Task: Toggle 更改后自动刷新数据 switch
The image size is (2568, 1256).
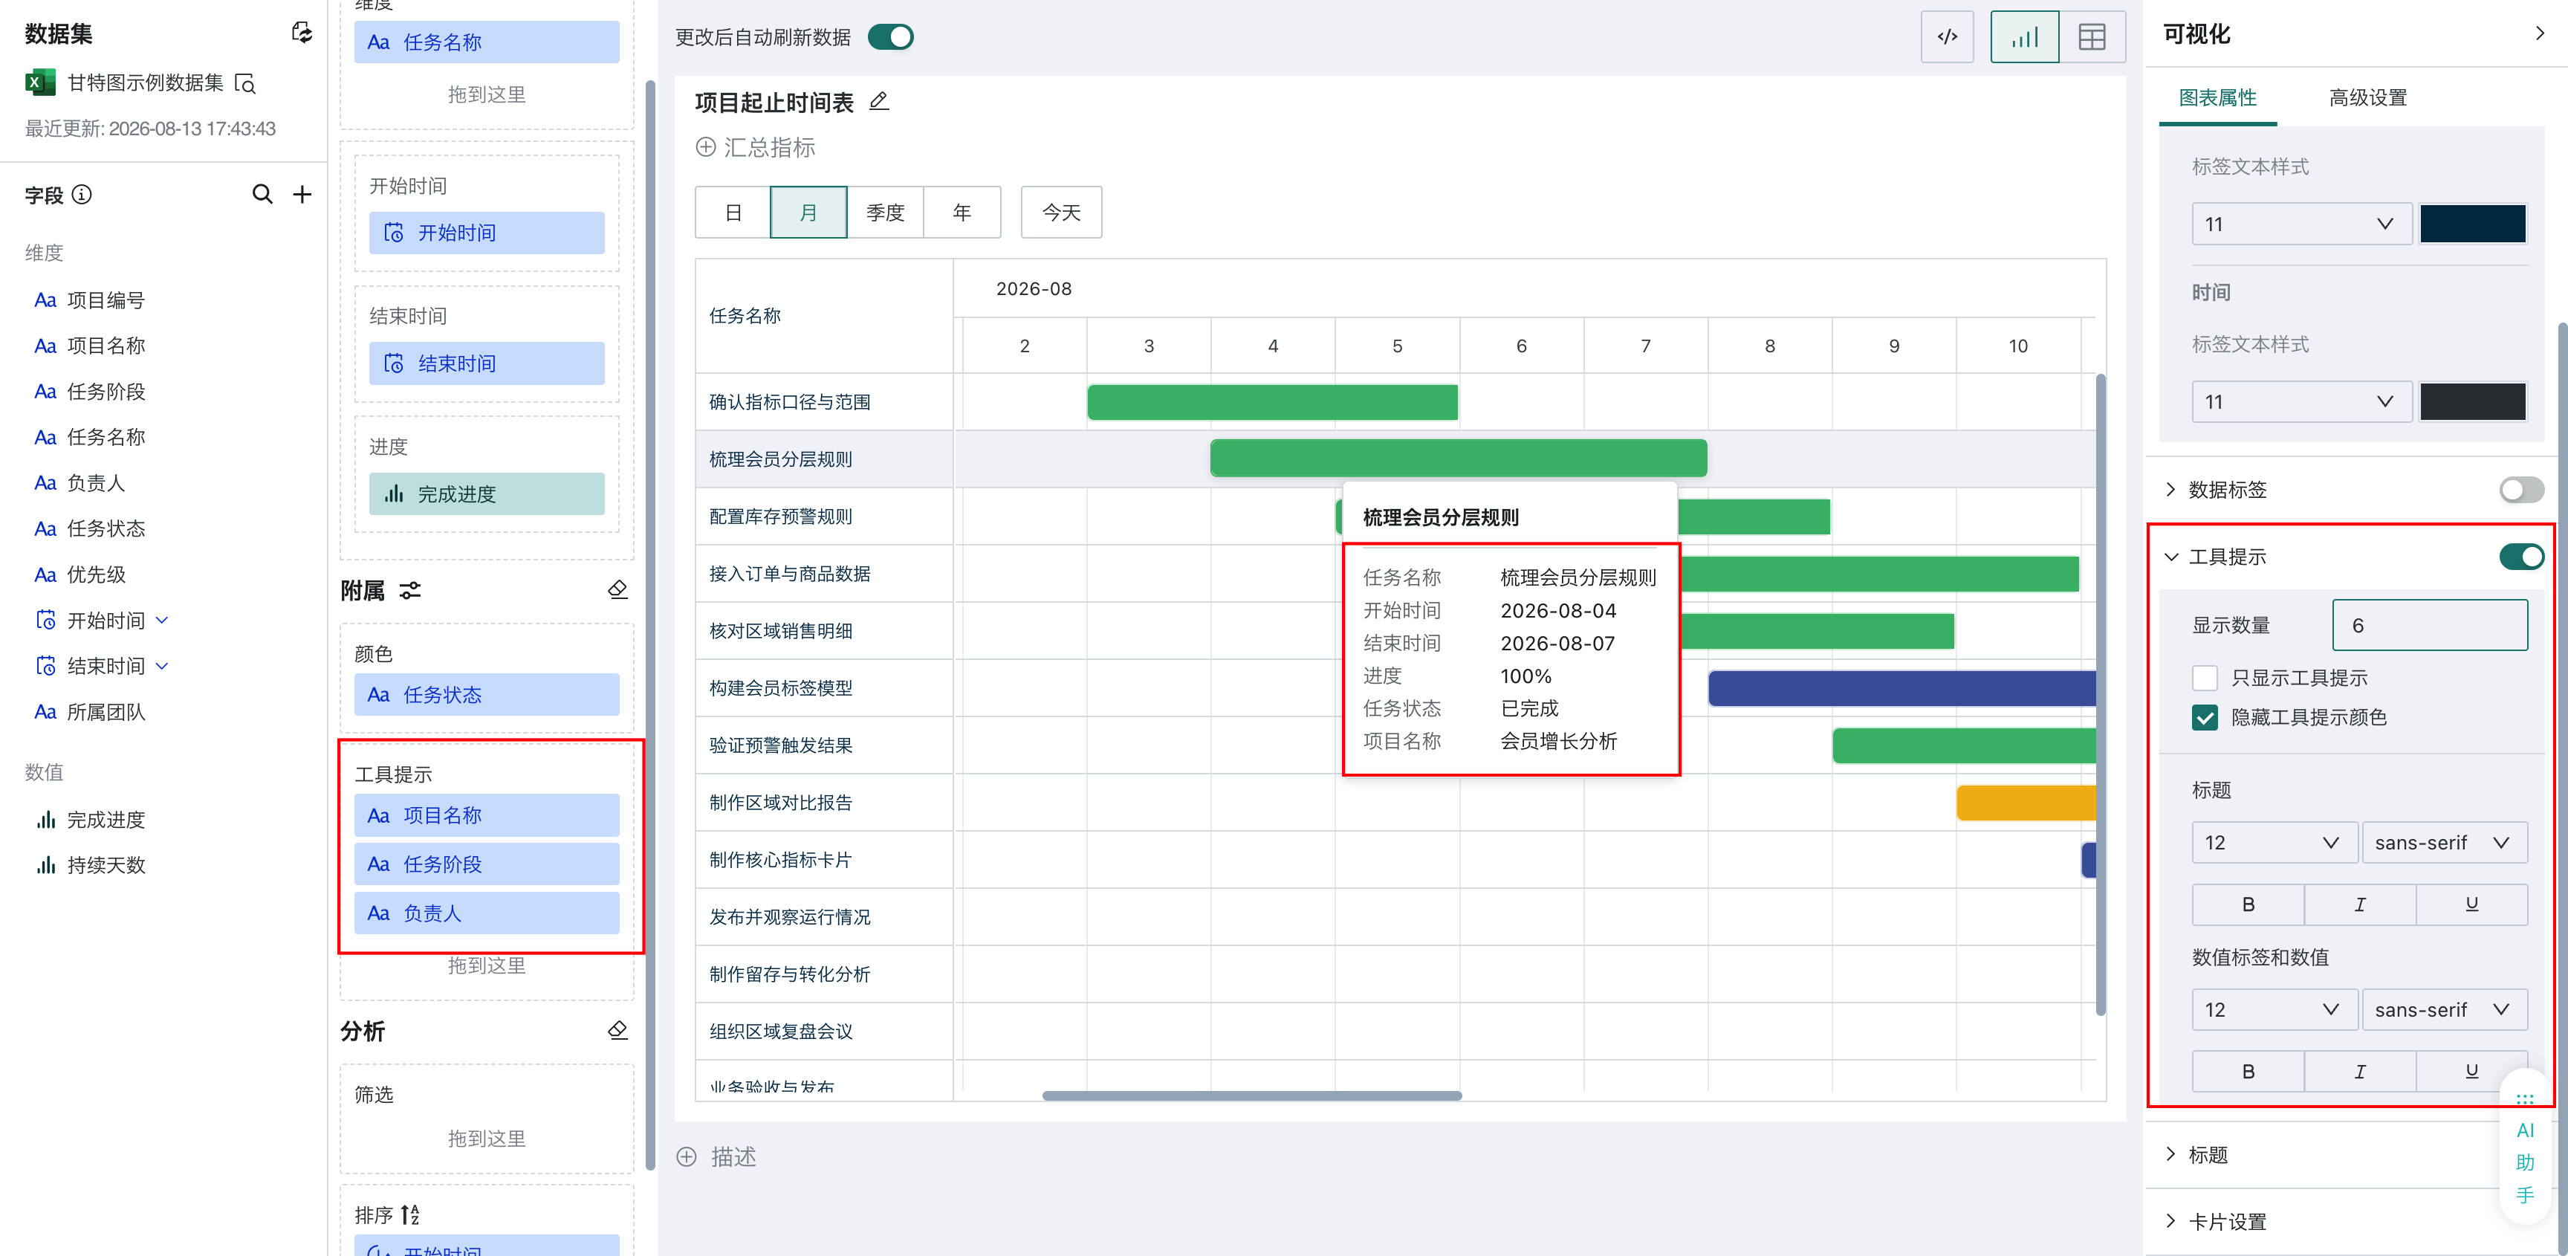Action: [890, 37]
